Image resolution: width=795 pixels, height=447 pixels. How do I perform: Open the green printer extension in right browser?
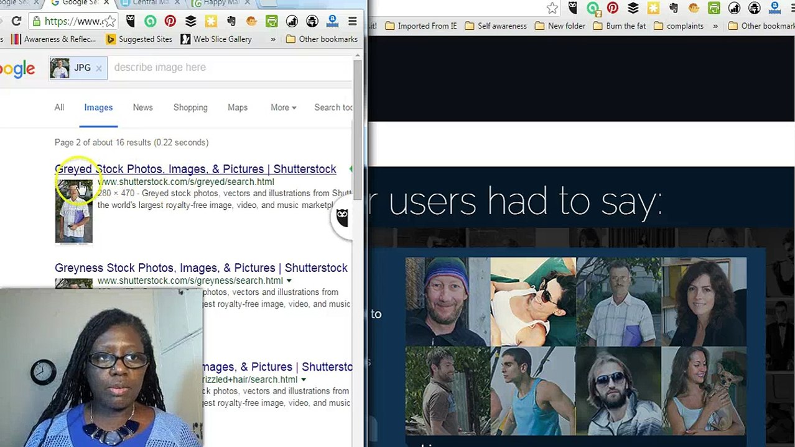click(x=714, y=8)
